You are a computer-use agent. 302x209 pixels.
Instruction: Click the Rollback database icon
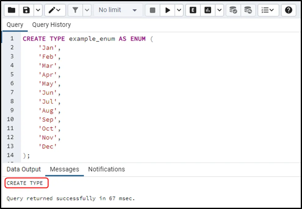(x=248, y=10)
